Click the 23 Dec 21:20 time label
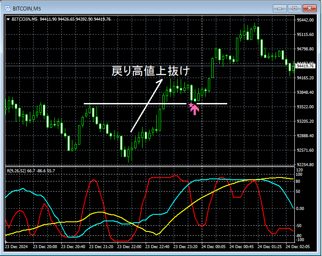 coord(101,246)
